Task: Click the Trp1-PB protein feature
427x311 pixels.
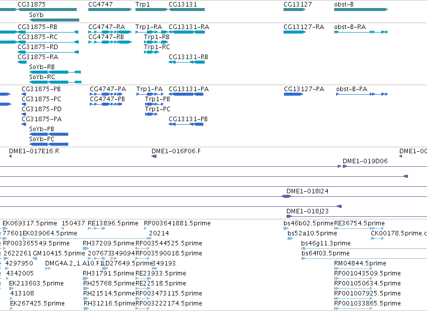Action: coord(155,104)
